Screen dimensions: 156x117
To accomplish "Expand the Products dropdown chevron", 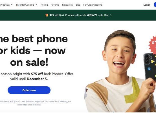I will coord(12,5).
